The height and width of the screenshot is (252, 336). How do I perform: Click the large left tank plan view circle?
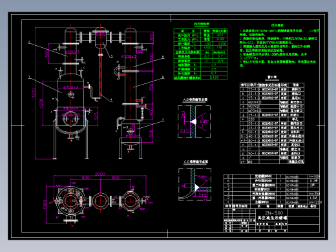click(70, 200)
